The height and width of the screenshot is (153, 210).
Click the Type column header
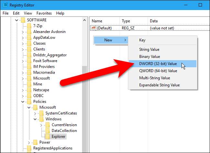126,21
